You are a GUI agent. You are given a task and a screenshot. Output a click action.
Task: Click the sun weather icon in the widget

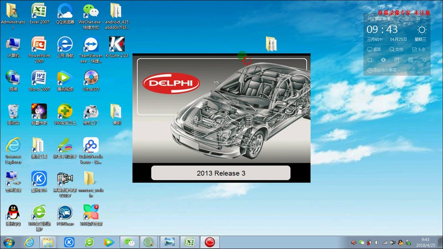coord(422,30)
